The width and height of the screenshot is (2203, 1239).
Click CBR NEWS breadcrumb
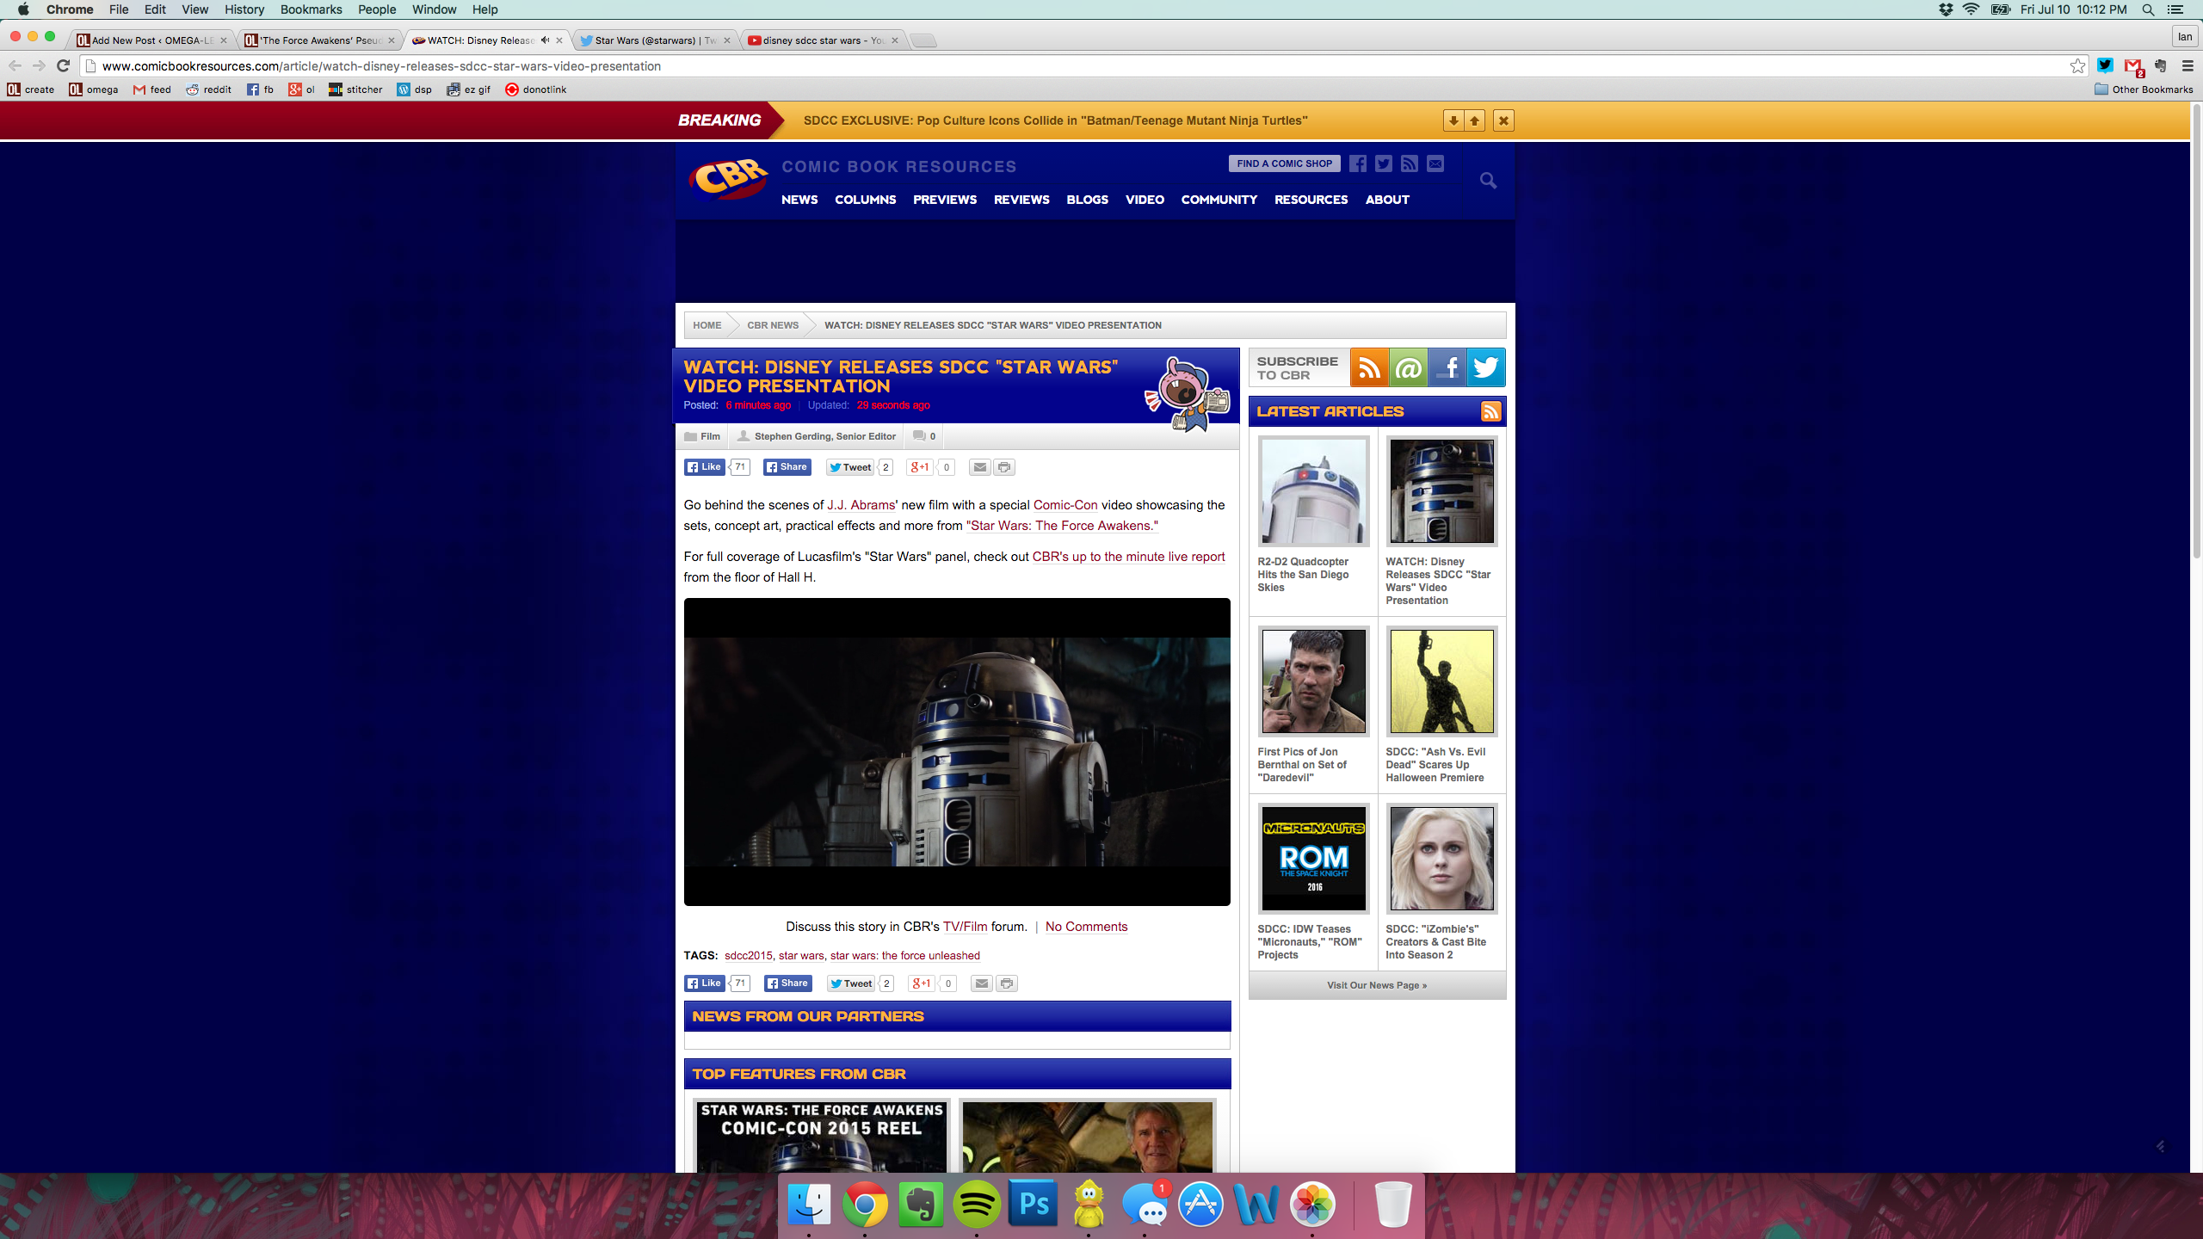click(x=772, y=325)
